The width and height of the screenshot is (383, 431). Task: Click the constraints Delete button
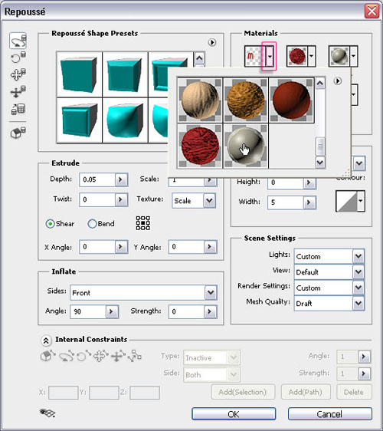[x=354, y=392]
